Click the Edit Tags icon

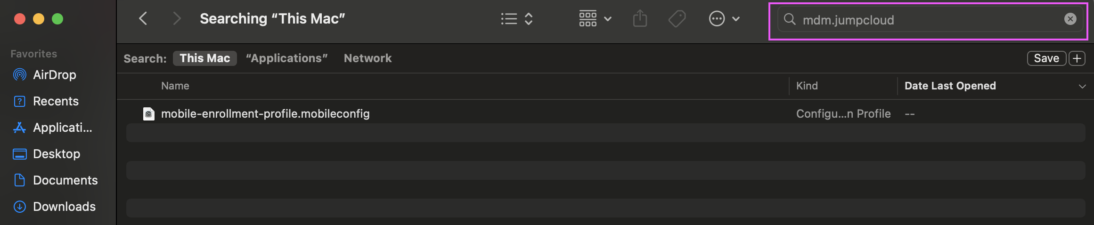coord(677,19)
